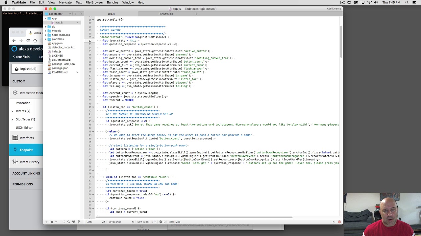Open the bundle item gear in the status bar
Viewport: 421px width, 236px height.
pyautogui.click(x=161, y=222)
